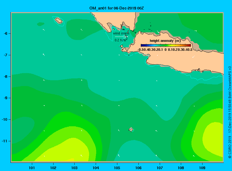This screenshot has width=232, height=171.
Task: Click the height anomaly color bar
Action: [x=166, y=45]
